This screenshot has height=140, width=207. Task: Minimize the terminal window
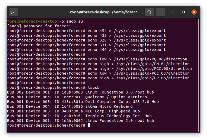click(x=173, y=12)
